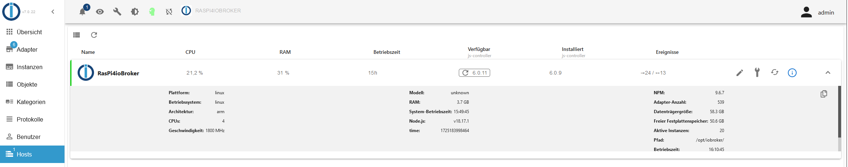
Task: Open host base settings wrench
Action: click(x=757, y=72)
